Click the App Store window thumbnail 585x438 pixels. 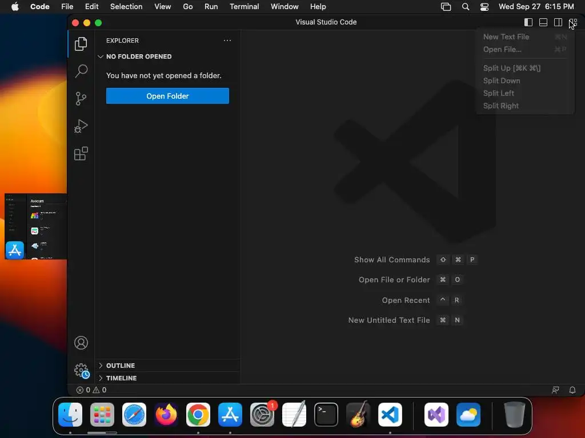(36, 226)
